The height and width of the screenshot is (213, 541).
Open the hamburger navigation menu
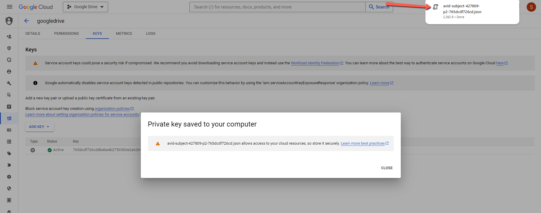tap(10, 7)
